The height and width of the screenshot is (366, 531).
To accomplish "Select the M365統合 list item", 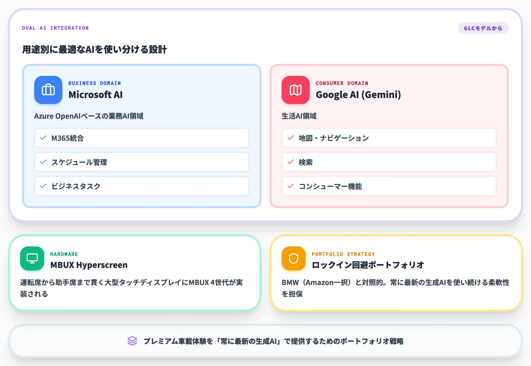I will coord(142,138).
